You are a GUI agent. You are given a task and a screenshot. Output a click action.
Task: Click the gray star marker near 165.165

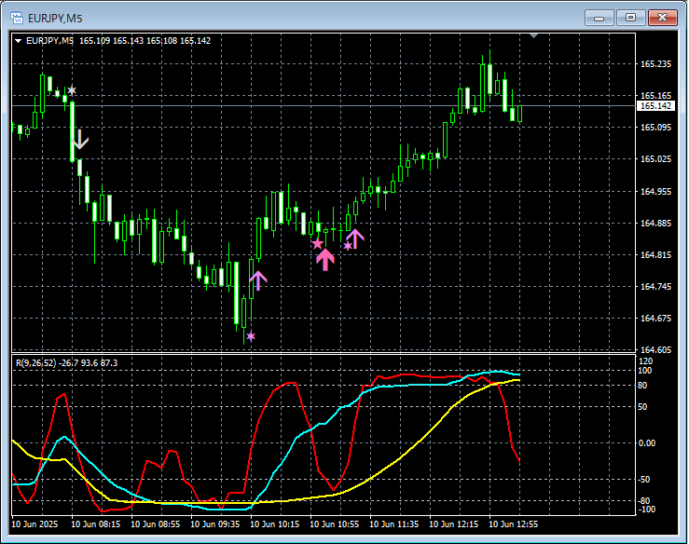point(72,90)
